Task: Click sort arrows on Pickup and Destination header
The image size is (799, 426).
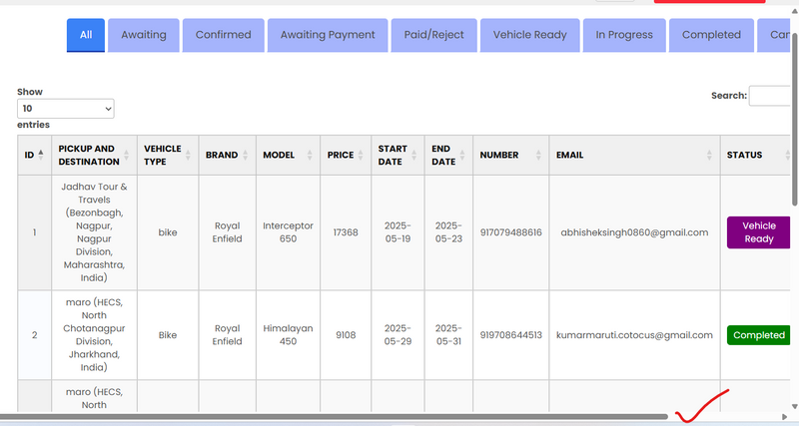Action: coord(128,155)
